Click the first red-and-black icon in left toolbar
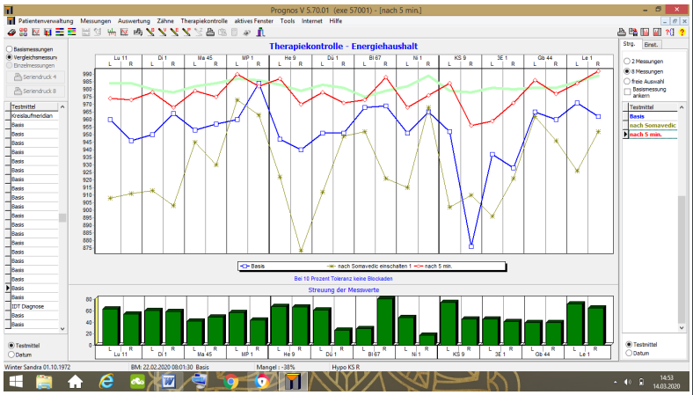This screenshot has height=395, width=693. click(24, 32)
